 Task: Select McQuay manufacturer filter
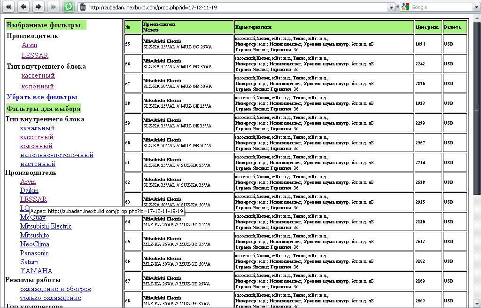pos(33,217)
